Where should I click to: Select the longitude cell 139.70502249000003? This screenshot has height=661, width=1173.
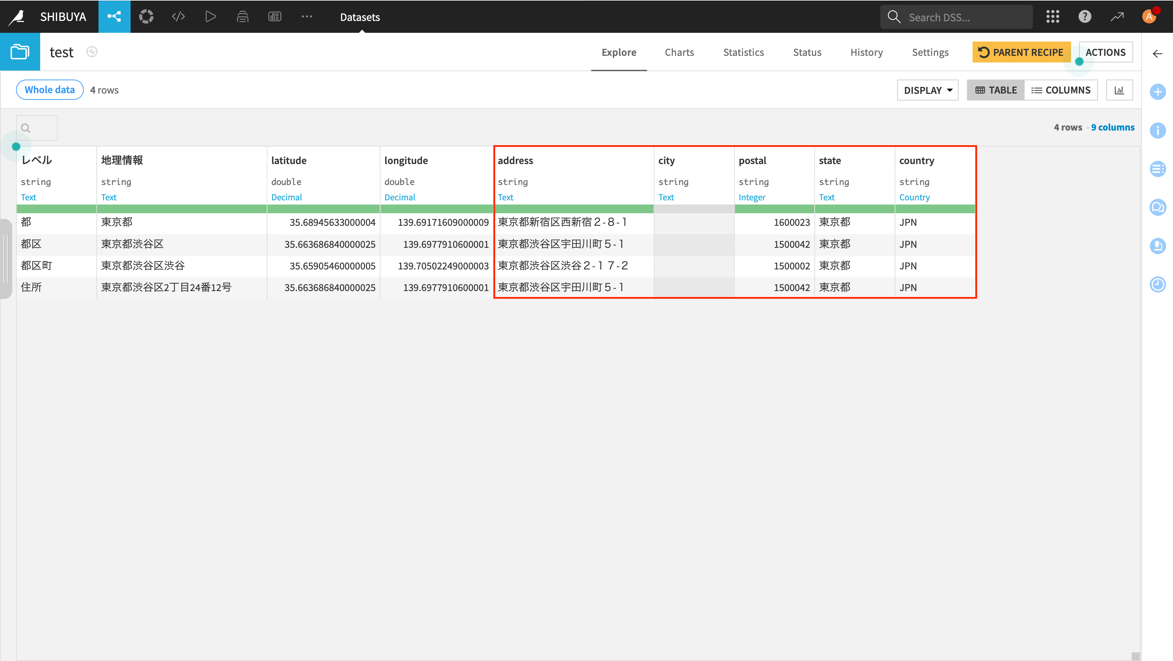click(437, 266)
